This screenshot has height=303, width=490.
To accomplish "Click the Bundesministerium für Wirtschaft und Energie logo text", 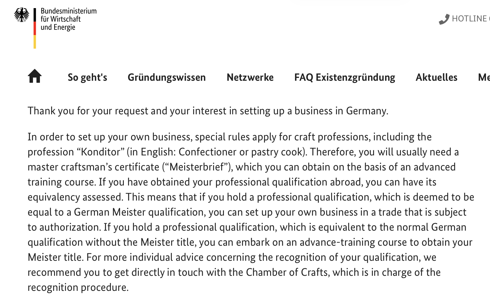I will click(x=68, y=19).
